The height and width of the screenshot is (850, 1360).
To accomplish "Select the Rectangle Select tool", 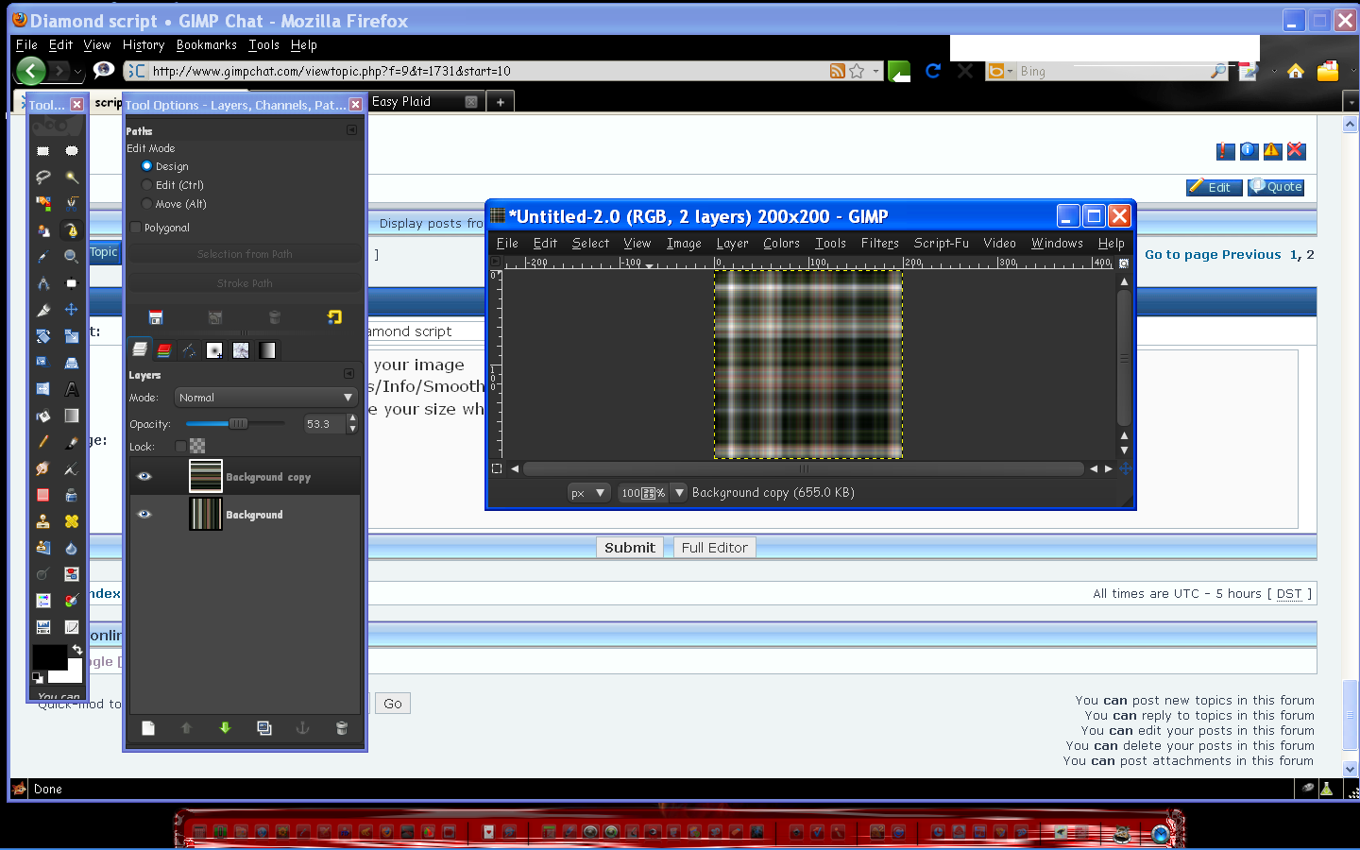I will 42,151.
